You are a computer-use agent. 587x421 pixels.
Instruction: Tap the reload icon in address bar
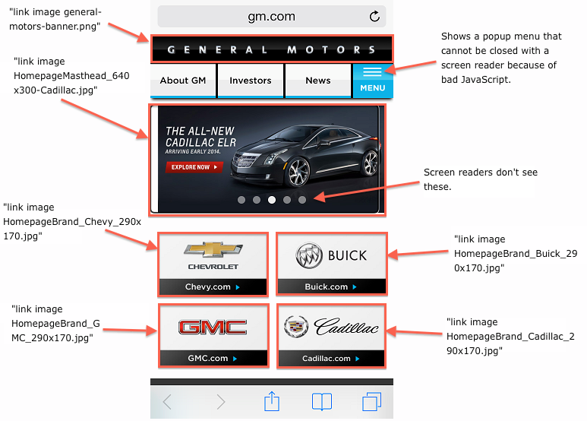(x=374, y=16)
